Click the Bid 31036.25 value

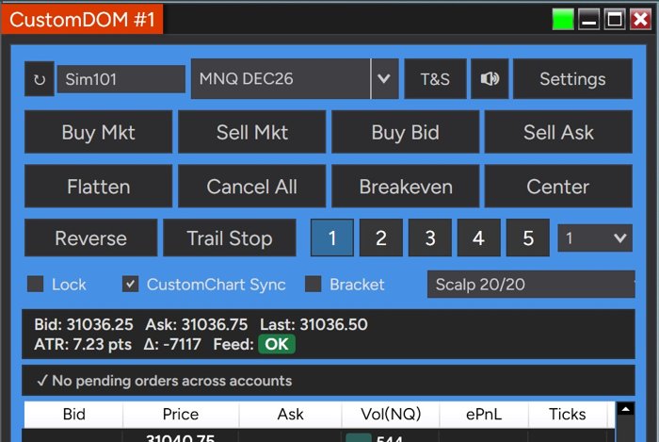84,324
